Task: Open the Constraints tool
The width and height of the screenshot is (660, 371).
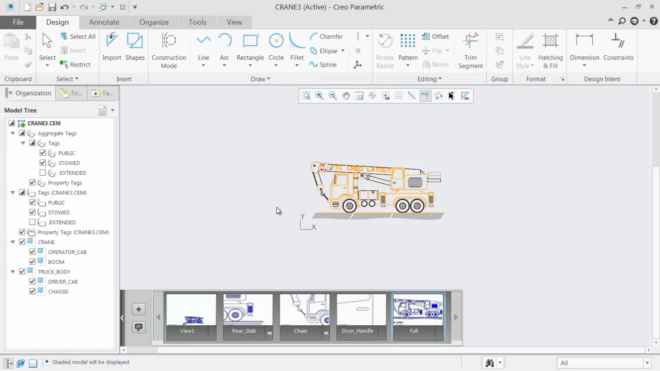Action: (618, 47)
